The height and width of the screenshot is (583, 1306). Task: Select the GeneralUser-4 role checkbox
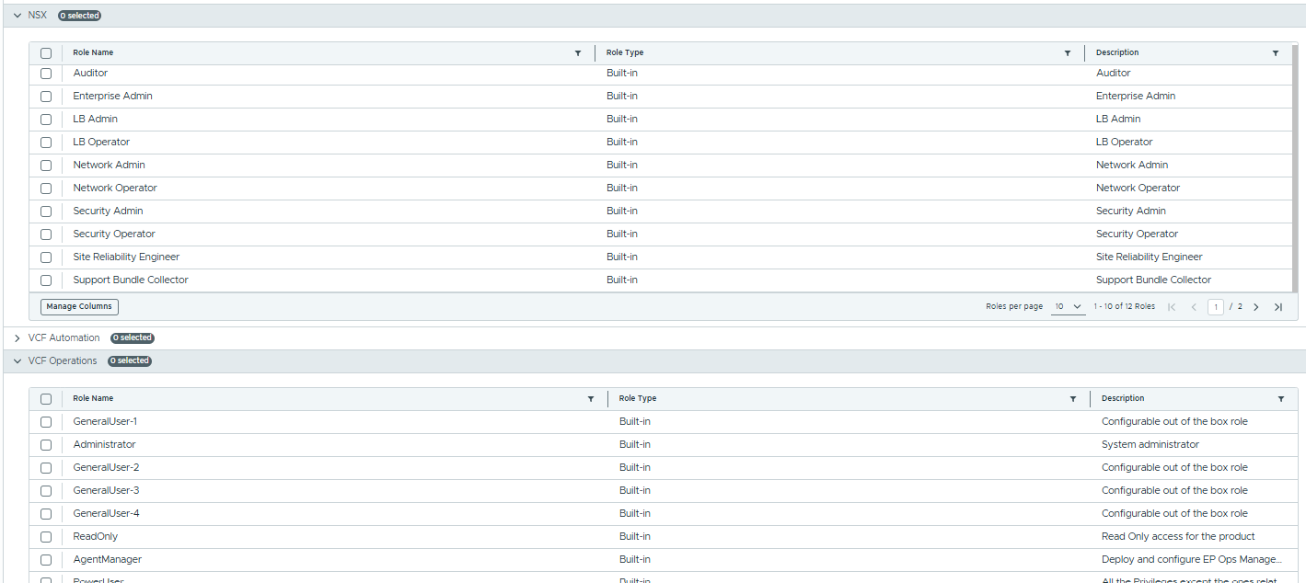point(46,514)
